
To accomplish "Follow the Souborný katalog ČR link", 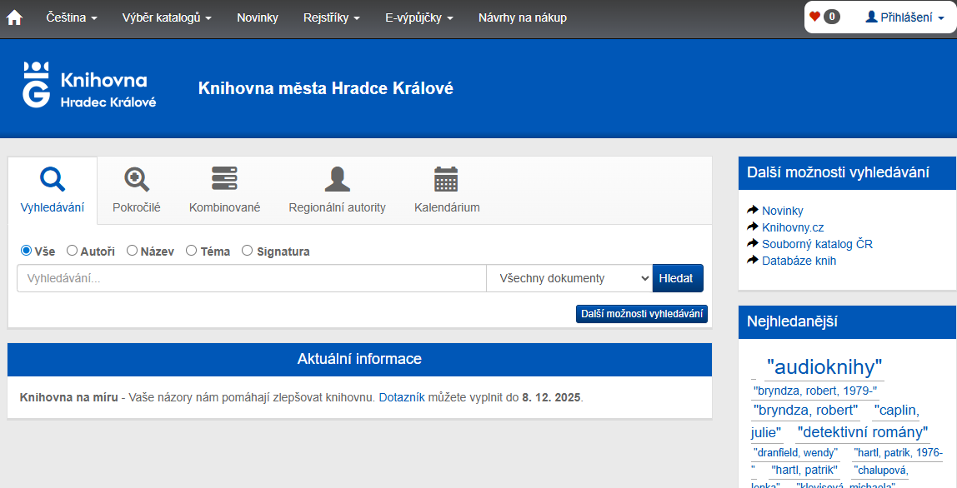I will pos(817,244).
